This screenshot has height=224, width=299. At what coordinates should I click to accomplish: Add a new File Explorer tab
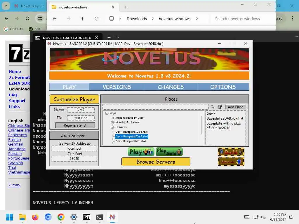(126, 7)
